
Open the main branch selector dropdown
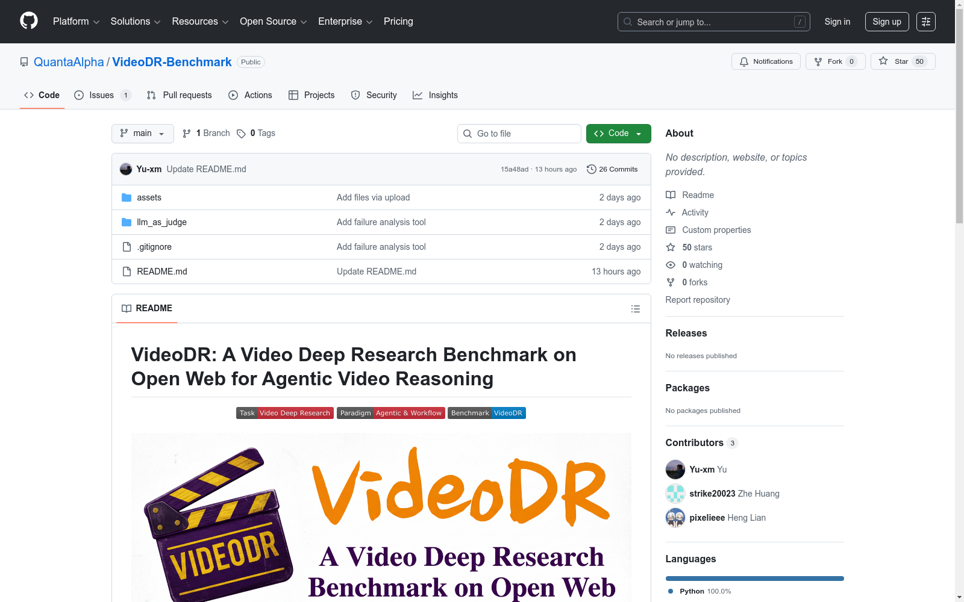(x=143, y=134)
